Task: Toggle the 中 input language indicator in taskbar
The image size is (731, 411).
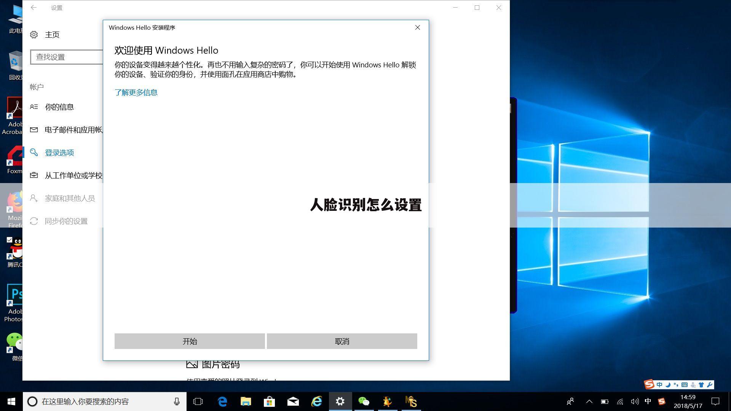Action: point(648,401)
